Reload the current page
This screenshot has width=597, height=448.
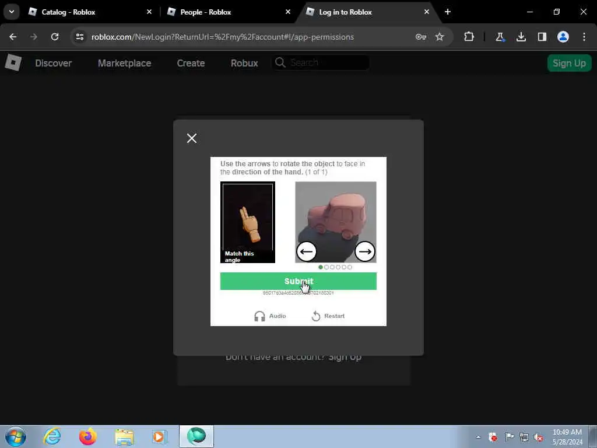point(55,37)
